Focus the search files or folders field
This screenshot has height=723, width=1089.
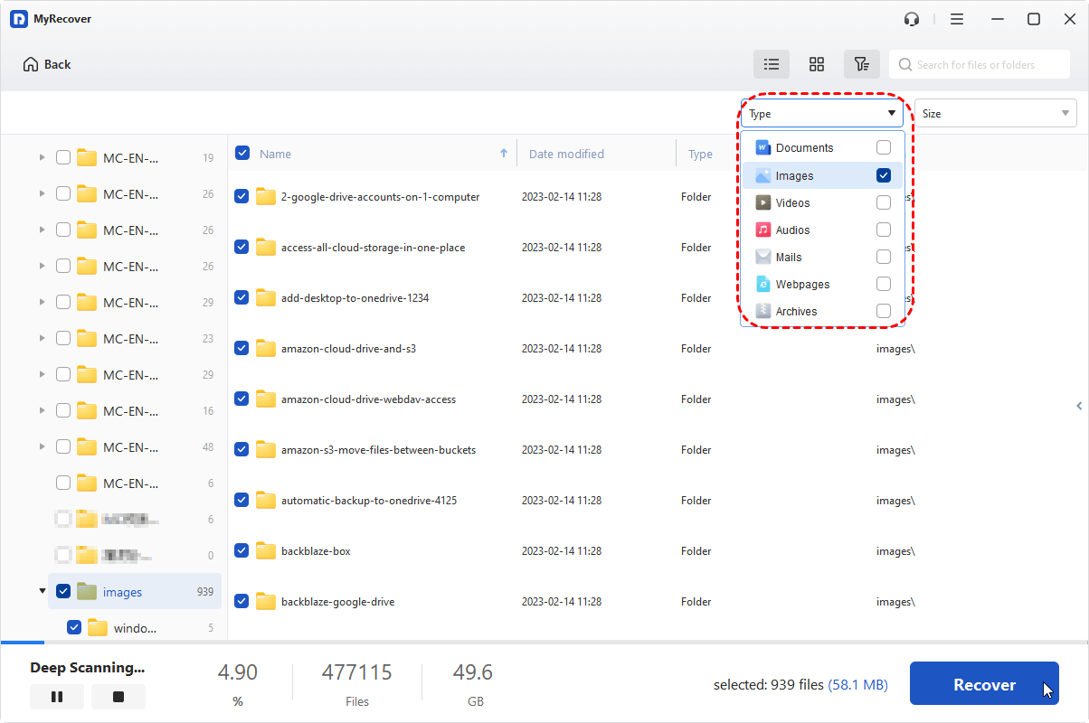pos(979,64)
